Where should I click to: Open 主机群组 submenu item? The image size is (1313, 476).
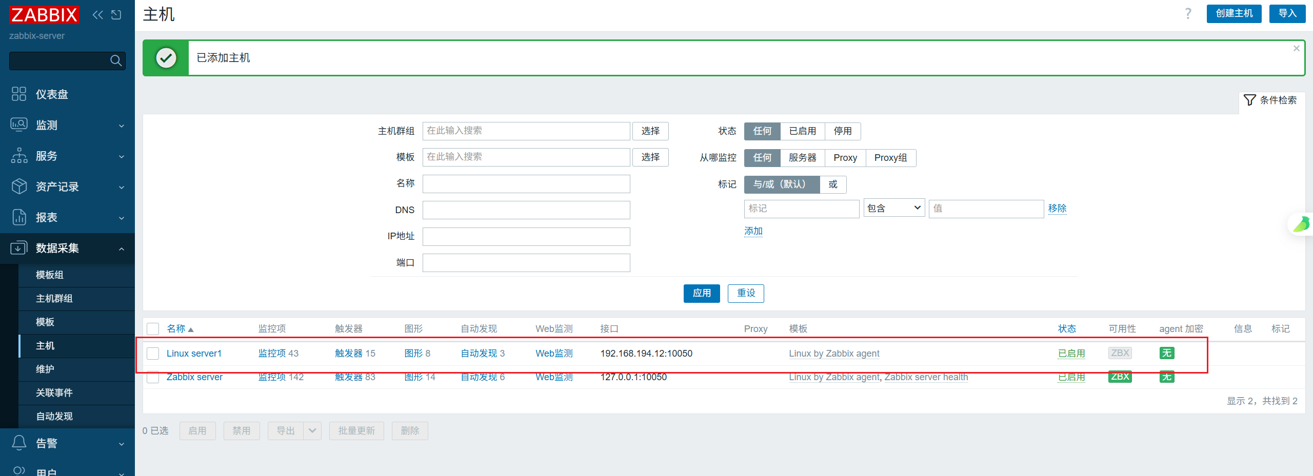(54, 299)
